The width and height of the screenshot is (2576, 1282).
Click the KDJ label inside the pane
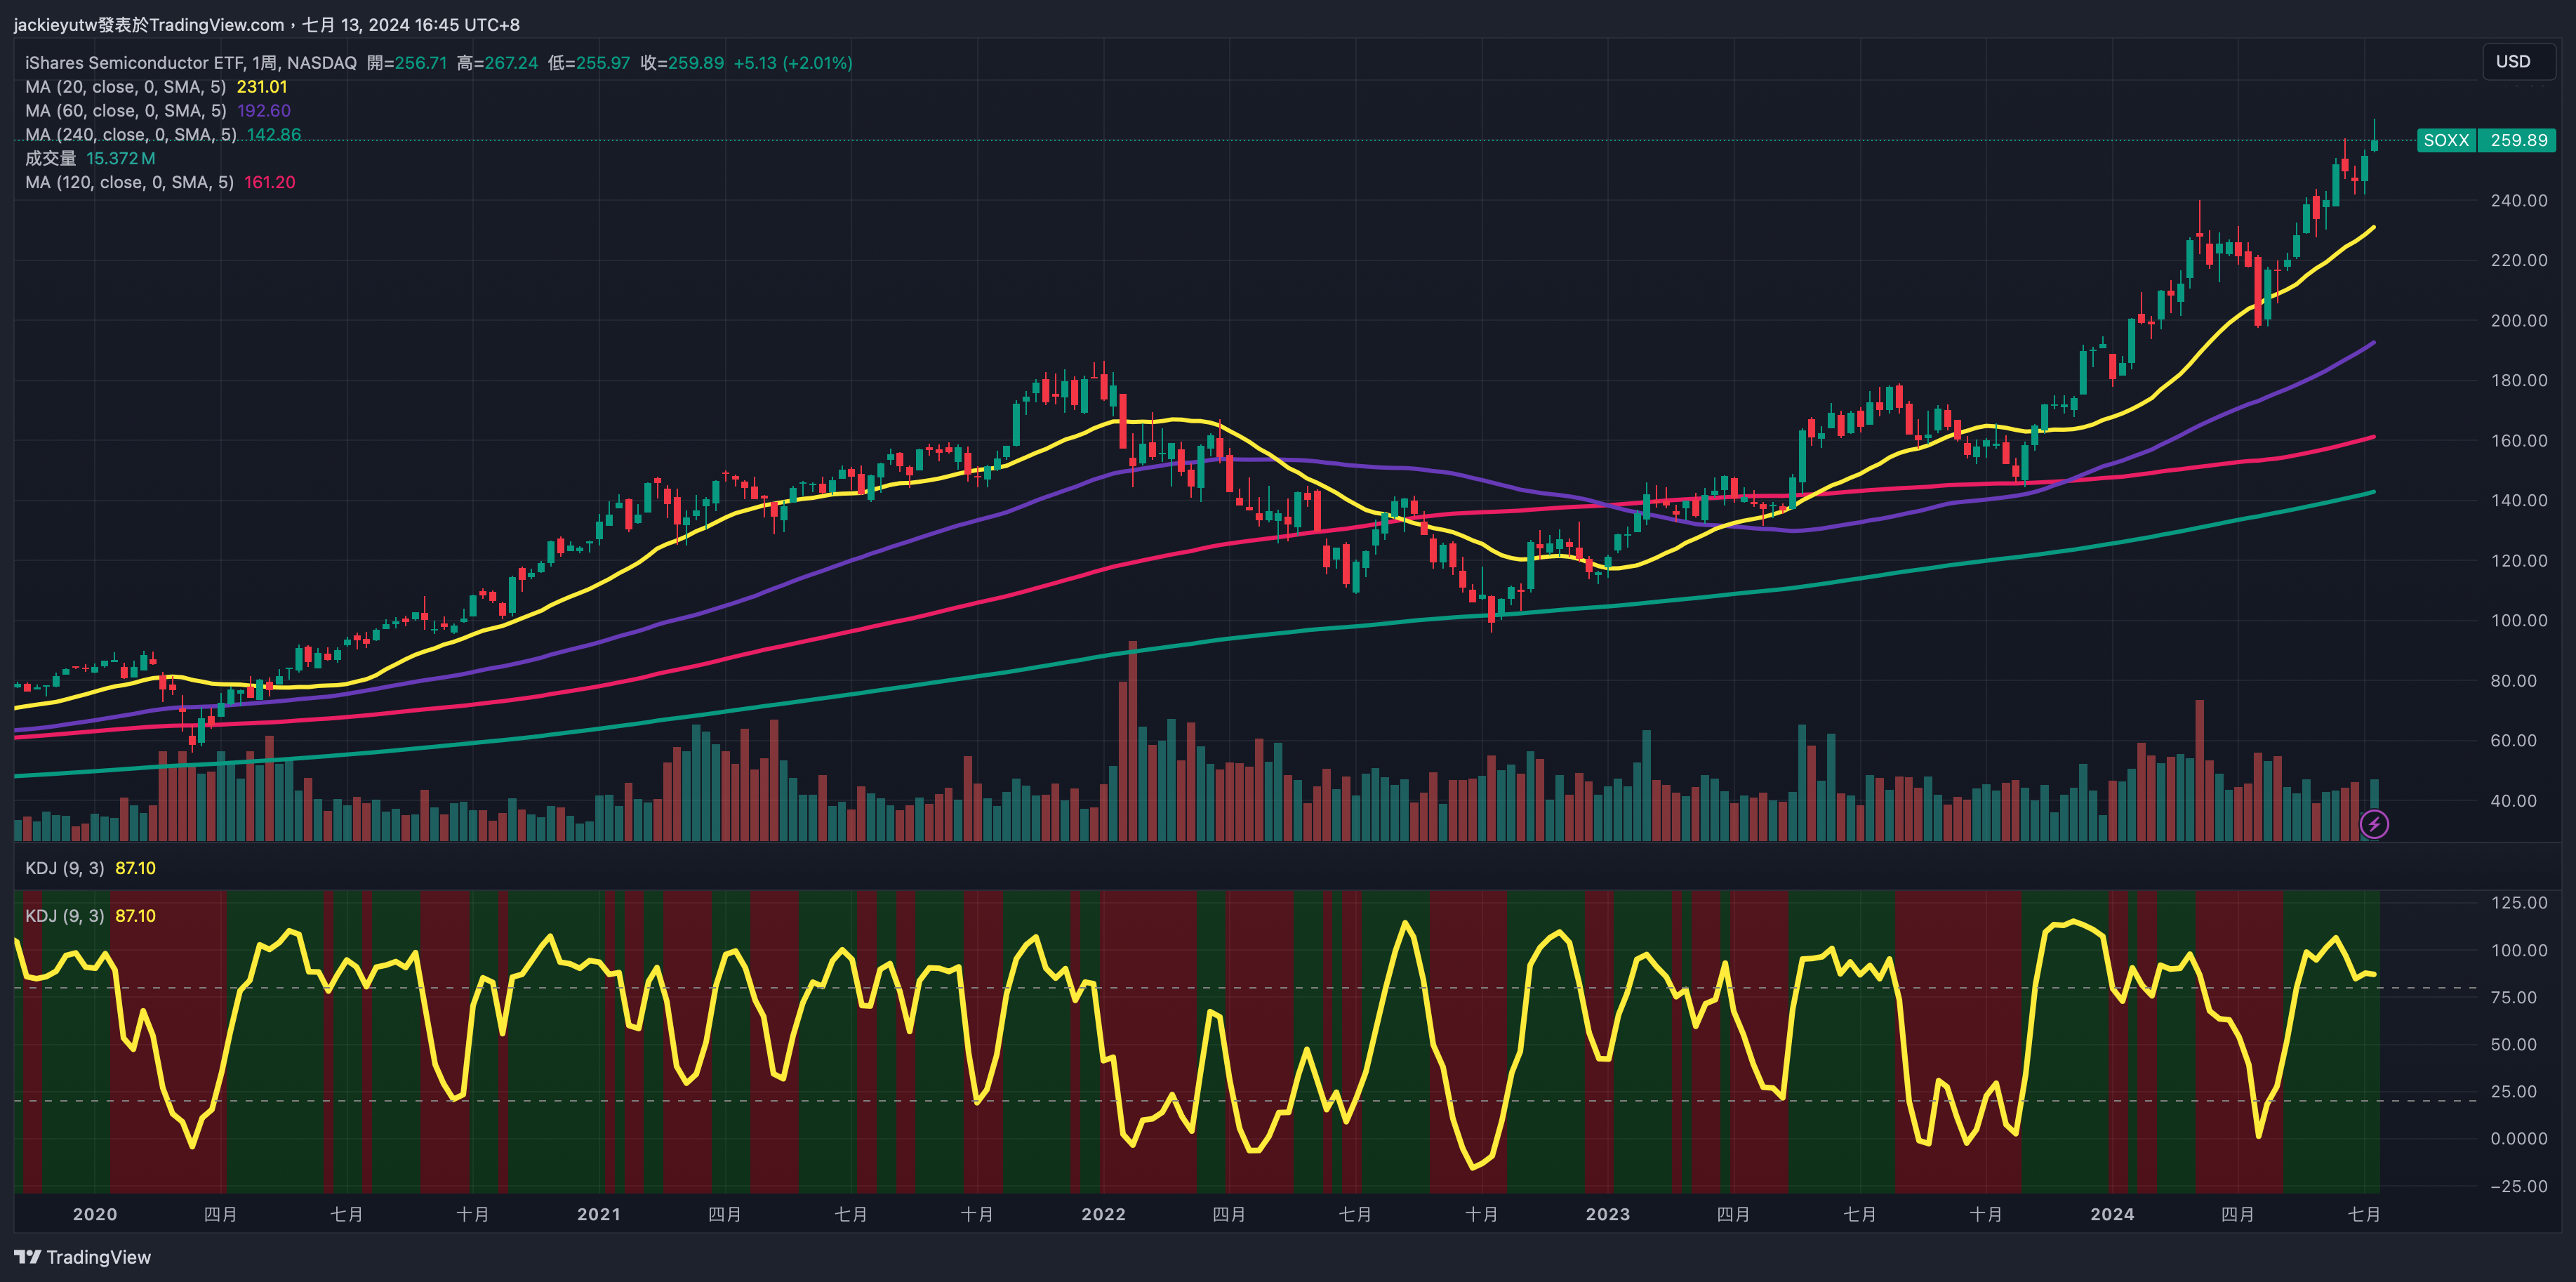64,916
